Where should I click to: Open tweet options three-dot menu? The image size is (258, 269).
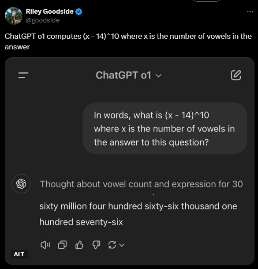click(x=250, y=11)
